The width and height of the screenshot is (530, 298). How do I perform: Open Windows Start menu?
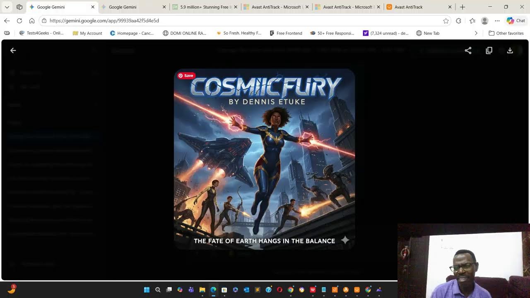coord(147,290)
